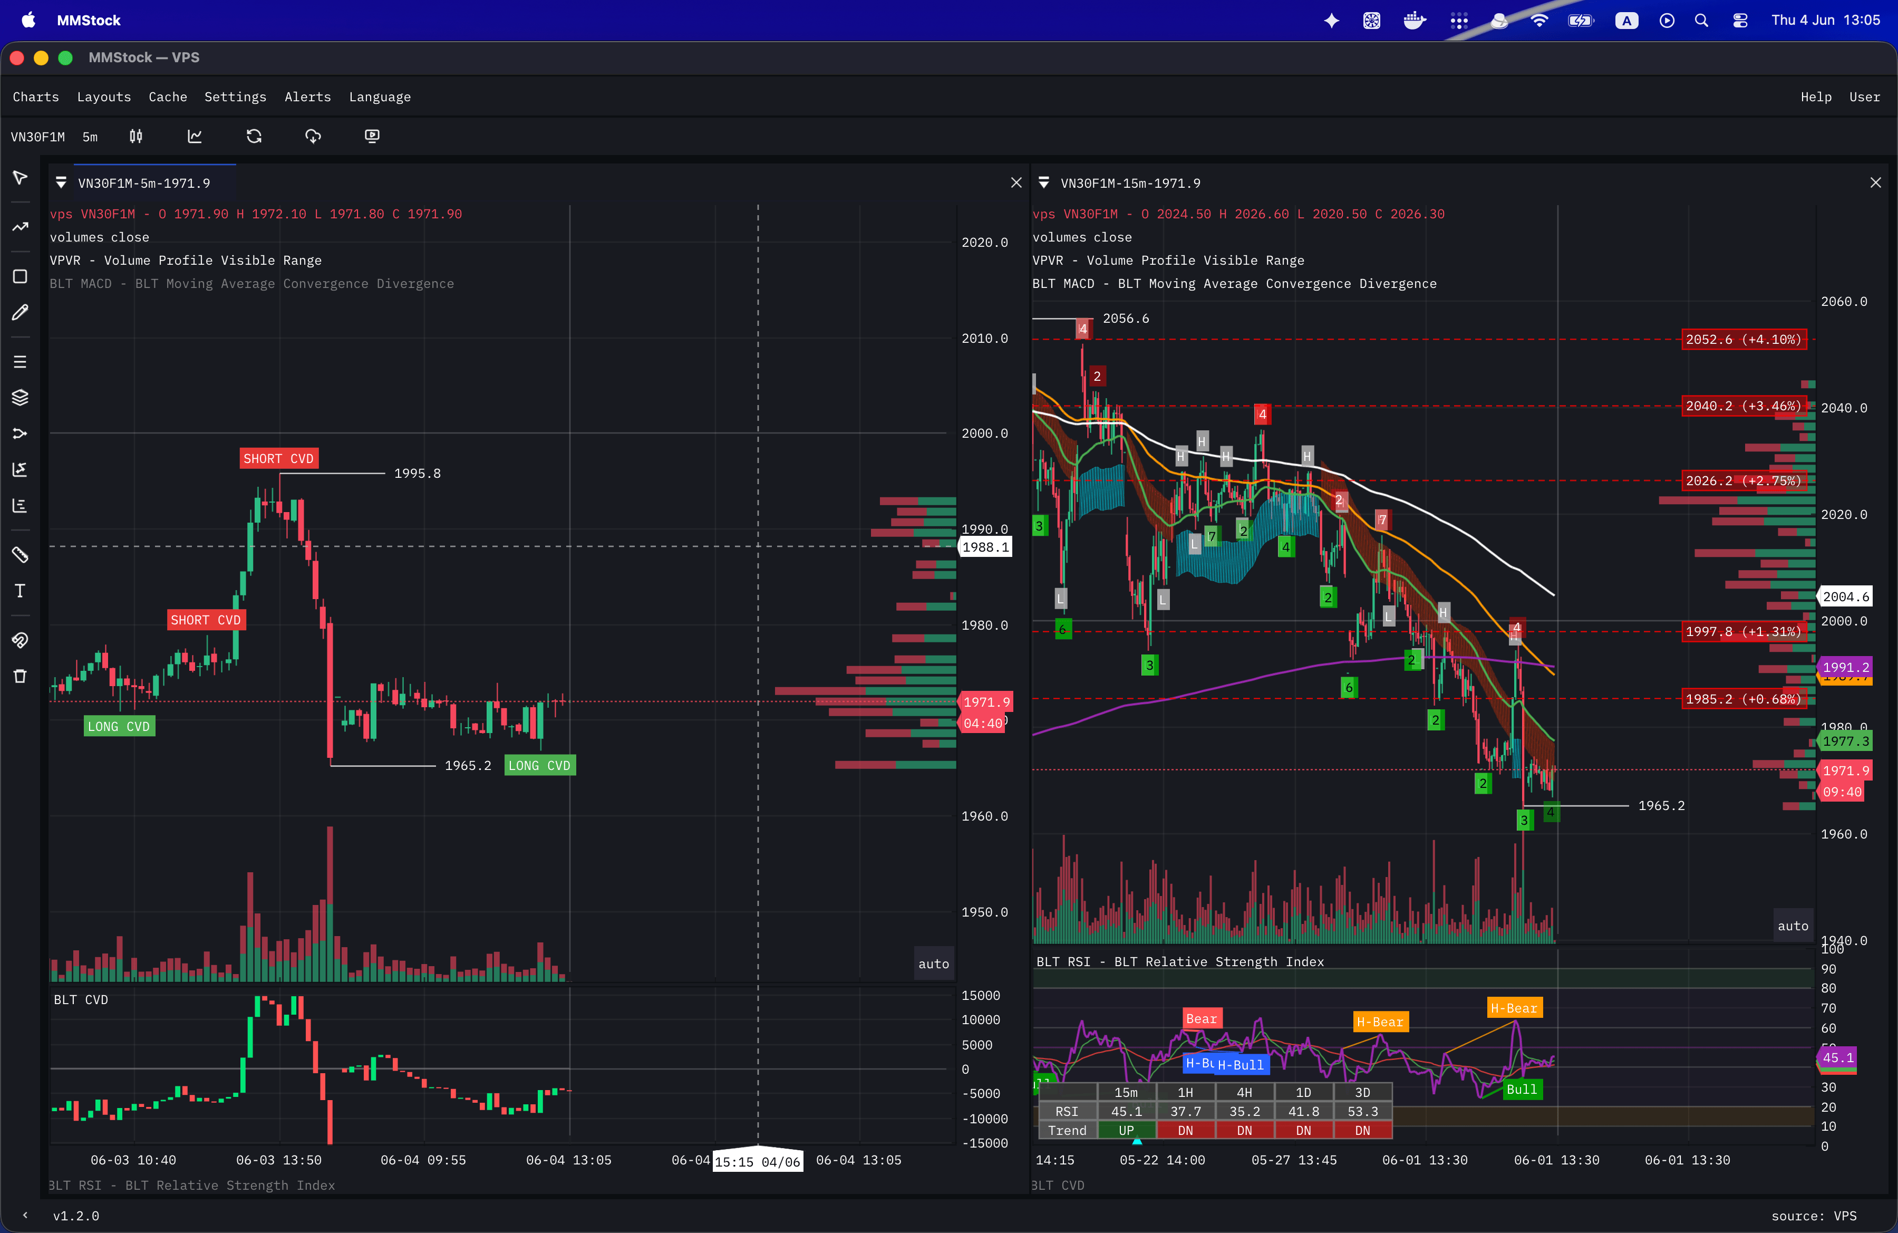Select the VN30F1M-5m-1971.9 chart tab
The image size is (1898, 1233).
click(144, 184)
